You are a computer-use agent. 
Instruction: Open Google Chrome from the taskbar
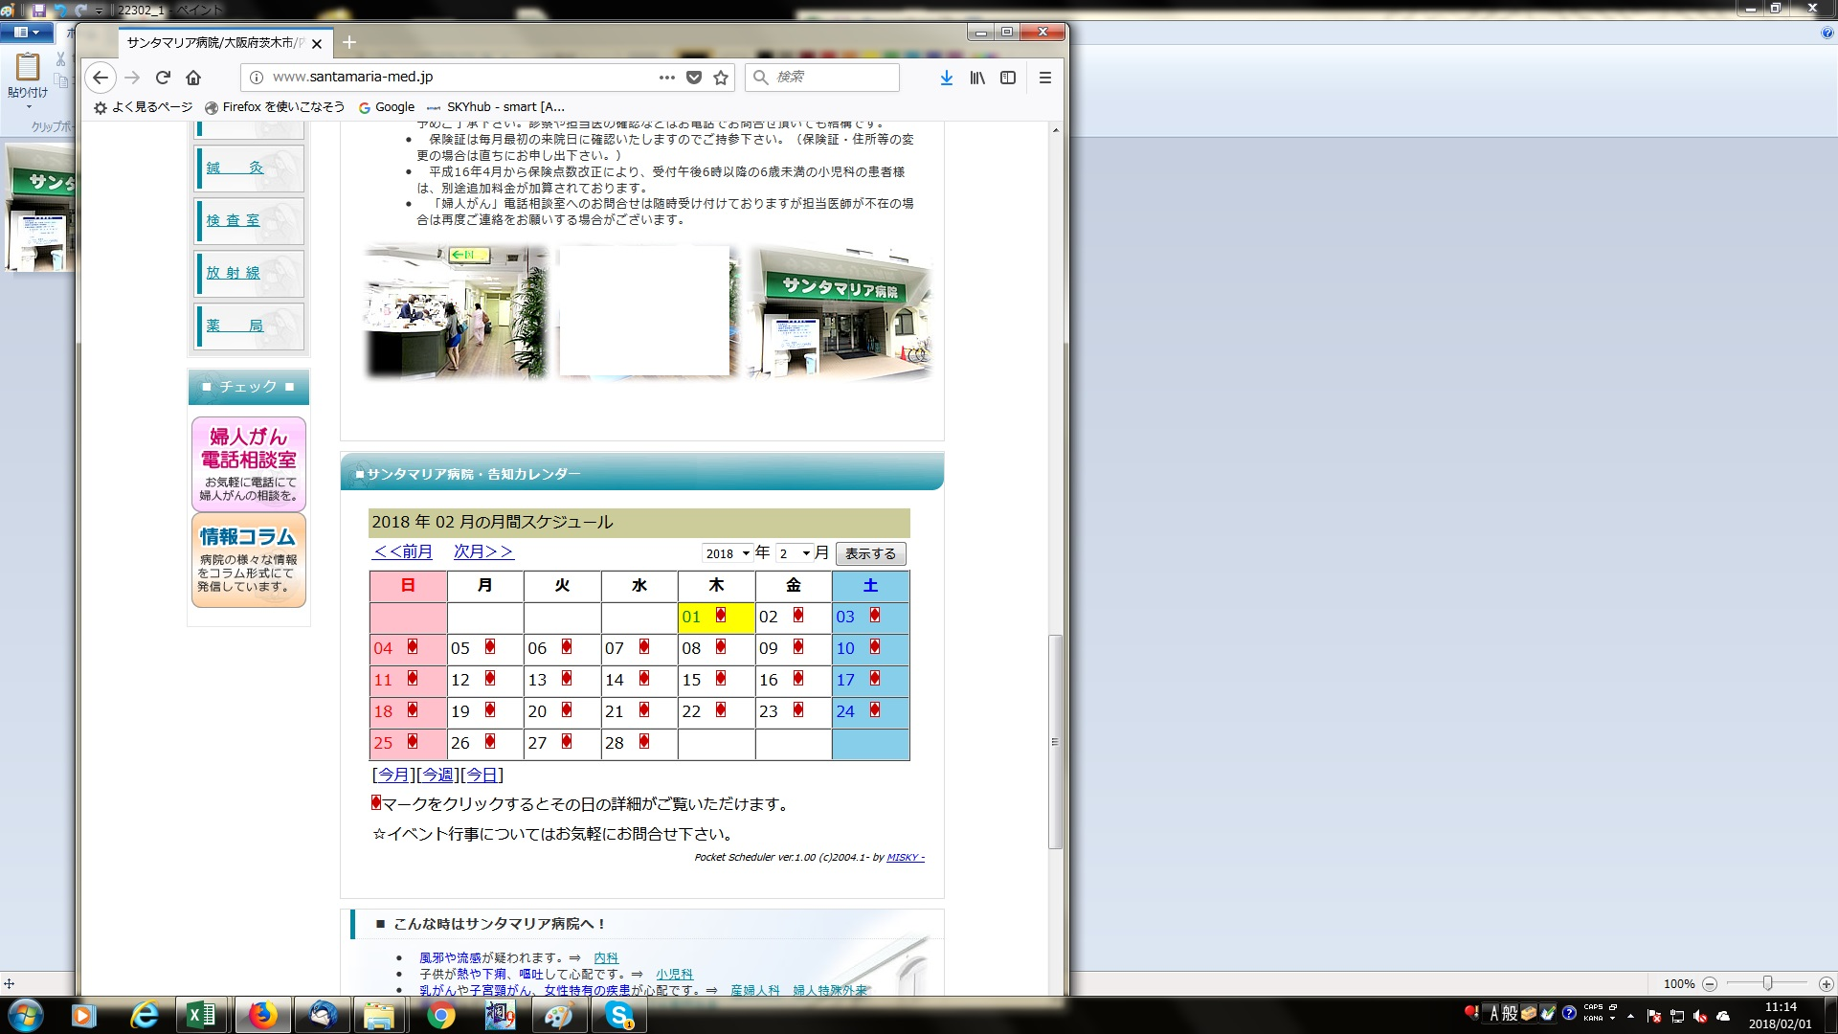[441, 1015]
